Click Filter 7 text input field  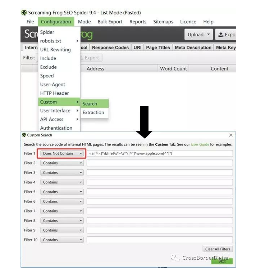point(160,211)
